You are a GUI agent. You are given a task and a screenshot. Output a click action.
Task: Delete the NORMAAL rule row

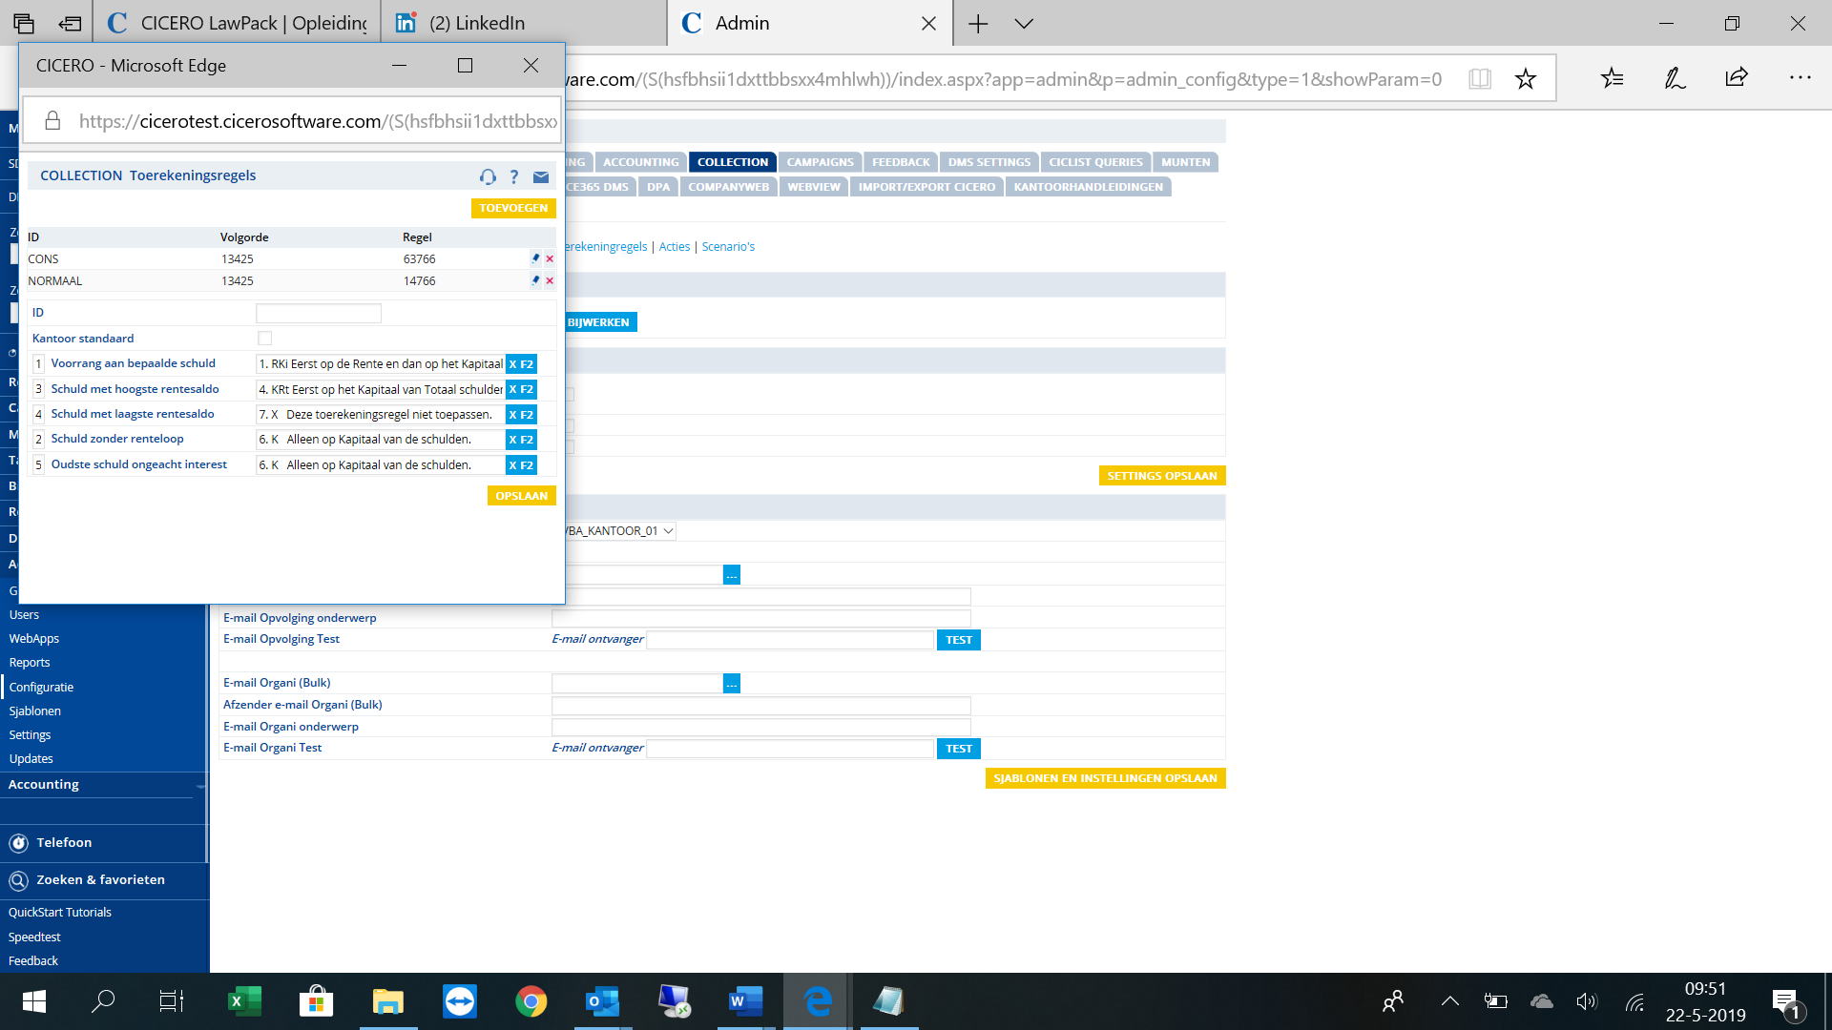coord(550,280)
